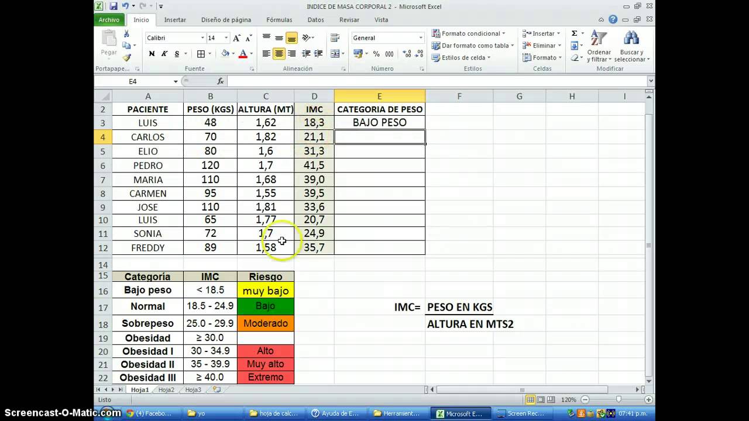Switch to the Fórmulas tab
Image resolution: width=749 pixels, height=421 pixels.
point(279,20)
